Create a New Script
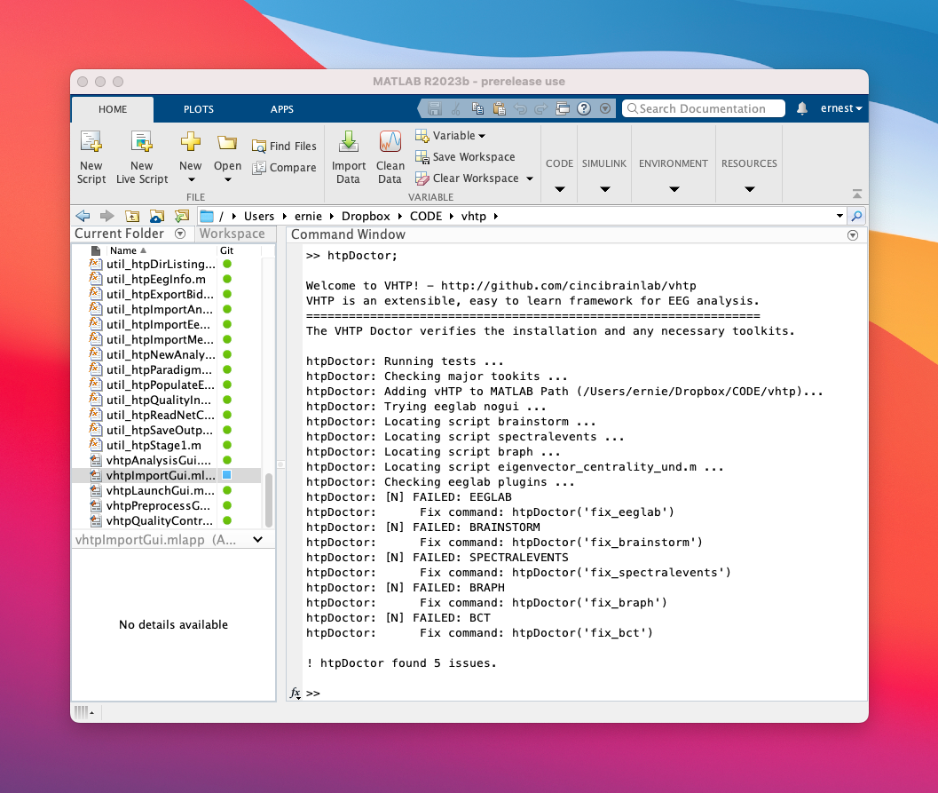 click(x=91, y=157)
